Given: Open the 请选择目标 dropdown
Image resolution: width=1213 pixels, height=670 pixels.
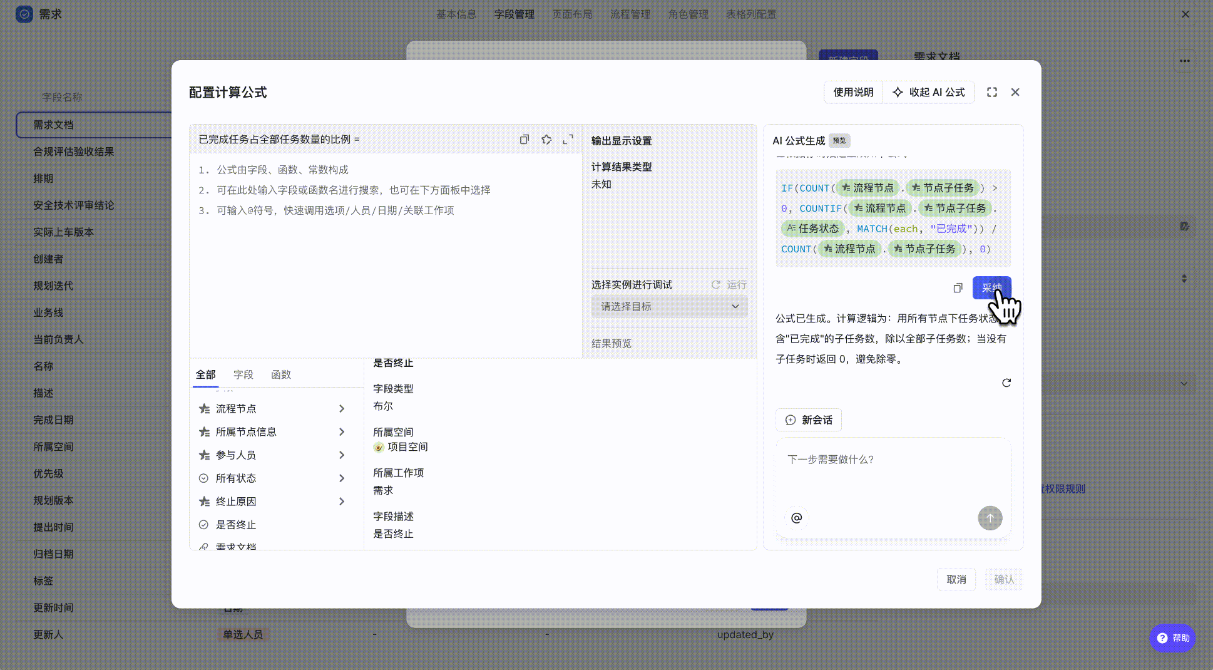Looking at the screenshot, I should pyautogui.click(x=669, y=306).
